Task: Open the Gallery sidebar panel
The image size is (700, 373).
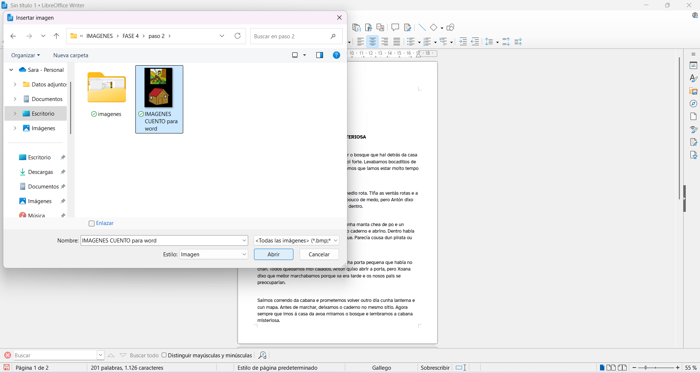Action: coord(693,91)
